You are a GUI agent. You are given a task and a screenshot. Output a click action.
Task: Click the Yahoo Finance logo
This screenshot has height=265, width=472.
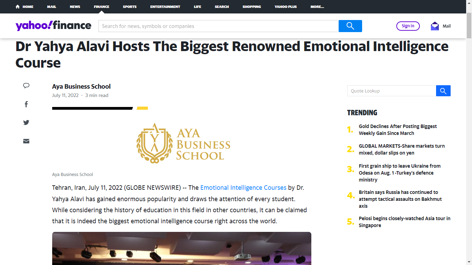pyautogui.click(x=54, y=26)
